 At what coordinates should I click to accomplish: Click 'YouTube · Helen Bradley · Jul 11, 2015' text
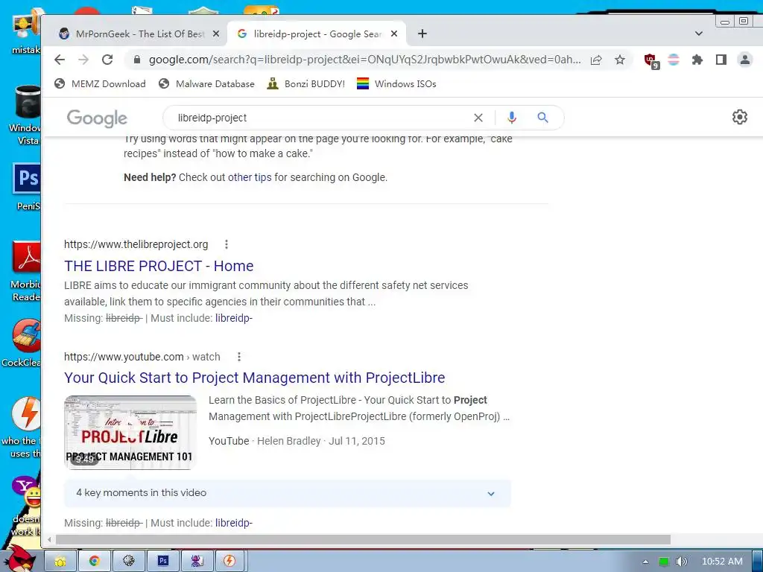click(297, 441)
